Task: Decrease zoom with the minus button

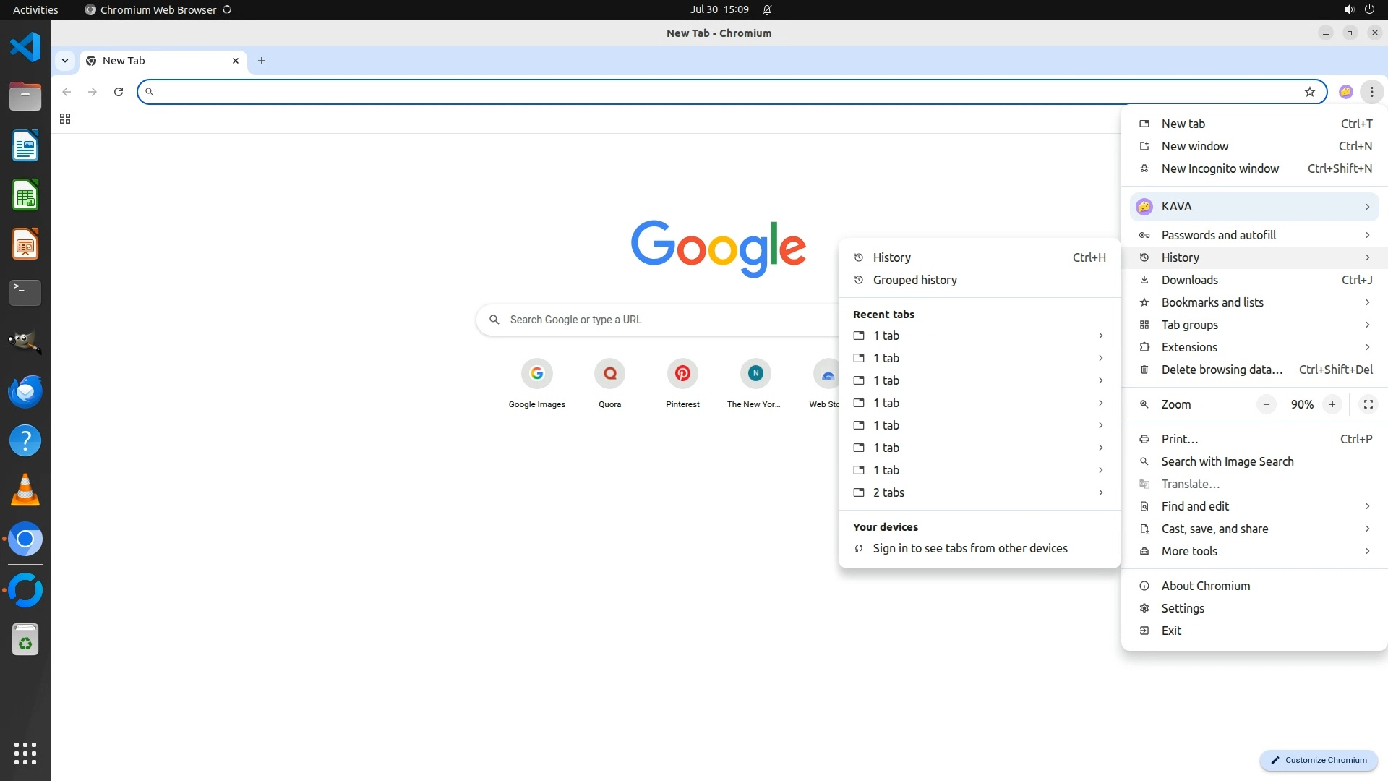Action: click(1266, 404)
